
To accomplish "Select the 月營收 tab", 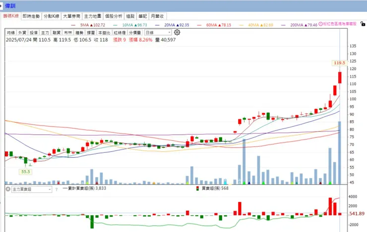I will (x=157, y=16).
